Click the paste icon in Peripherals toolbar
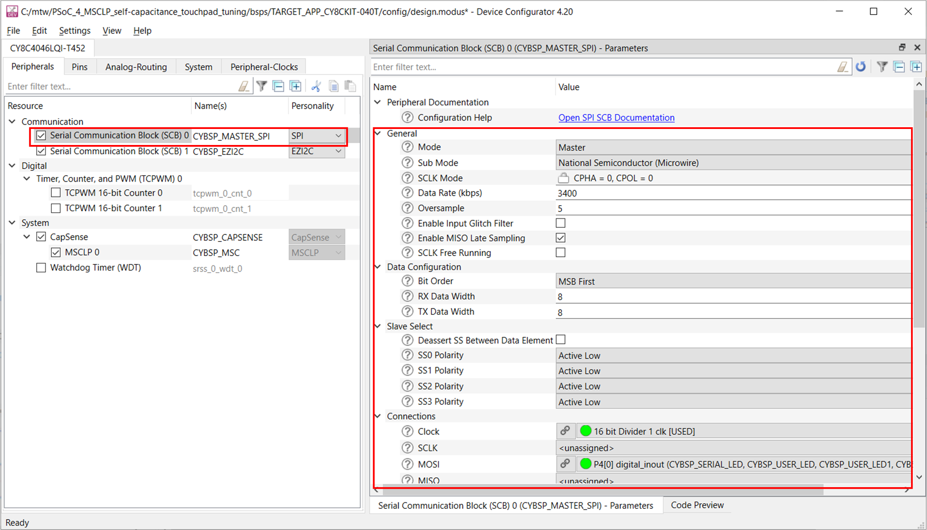 pos(350,86)
